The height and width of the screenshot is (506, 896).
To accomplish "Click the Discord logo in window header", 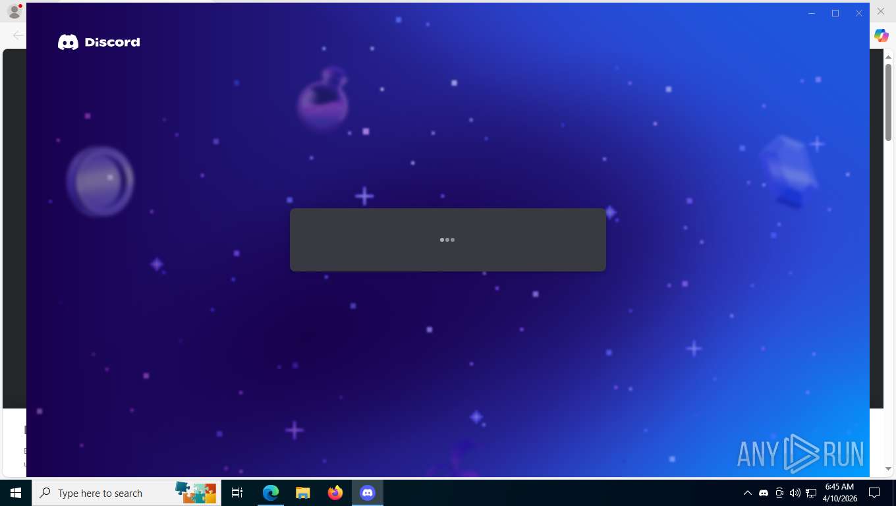I will click(x=99, y=42).
